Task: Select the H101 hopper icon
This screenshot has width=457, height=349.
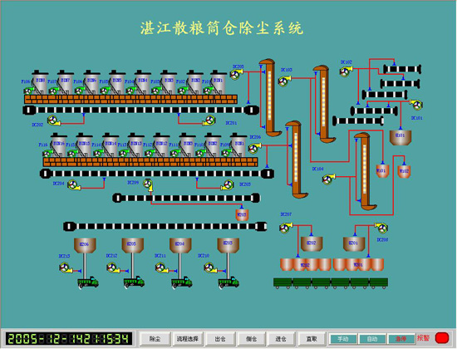Action: [x=400, y=137]
